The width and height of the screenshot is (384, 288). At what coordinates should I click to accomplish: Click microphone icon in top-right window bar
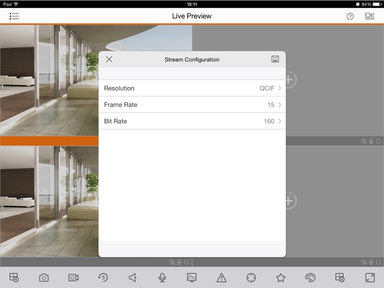[x=371, y=141]
